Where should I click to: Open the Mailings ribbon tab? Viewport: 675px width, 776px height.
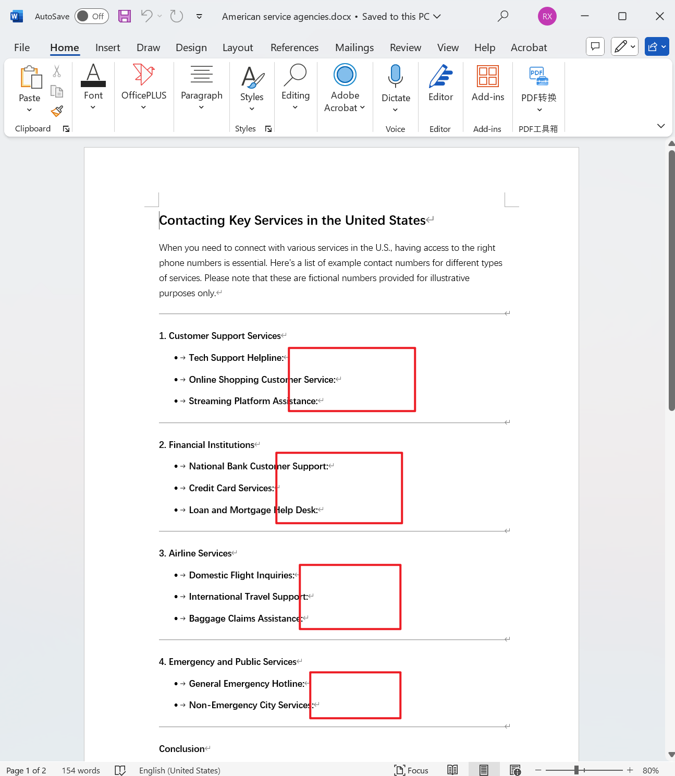click(354, 47)
